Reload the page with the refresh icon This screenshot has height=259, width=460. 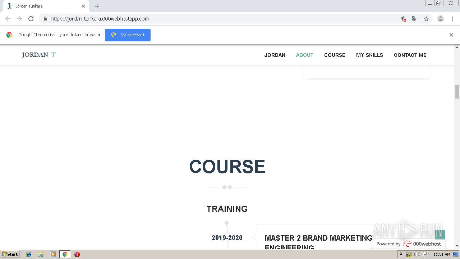coord(31,19)
